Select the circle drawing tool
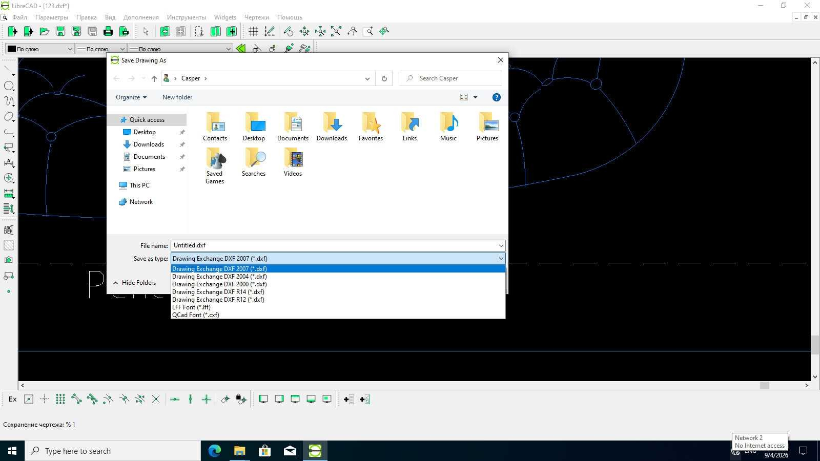Image resolution: width=820 pixels, height=461 pixels. pyautogui.click(x=9, y=86)
